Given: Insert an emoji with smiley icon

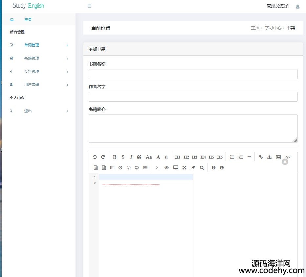Looking at the screenshot, I should [x=128, y=167].
